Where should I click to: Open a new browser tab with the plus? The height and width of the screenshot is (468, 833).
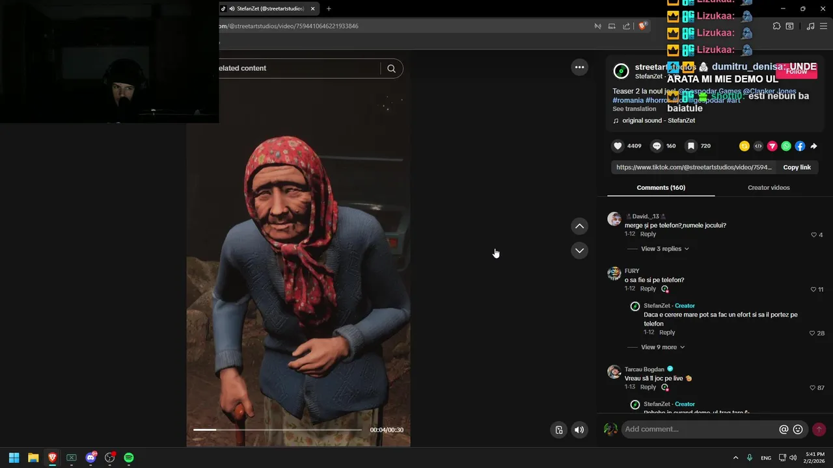click(329, 8)
